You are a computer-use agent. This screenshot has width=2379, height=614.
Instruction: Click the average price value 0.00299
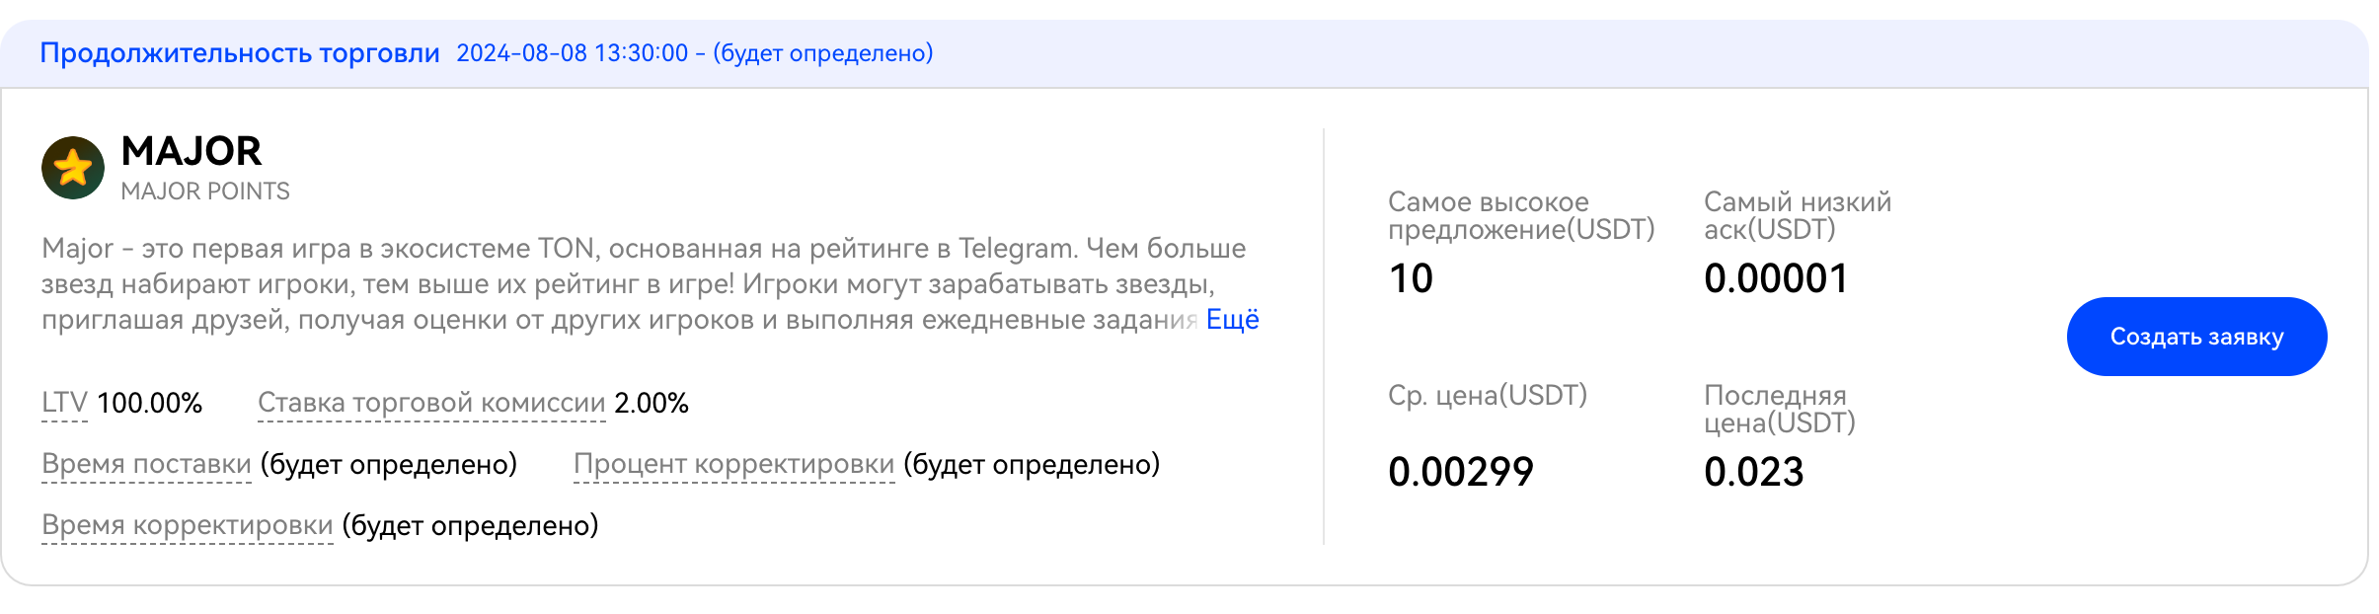coord(1460,472)
